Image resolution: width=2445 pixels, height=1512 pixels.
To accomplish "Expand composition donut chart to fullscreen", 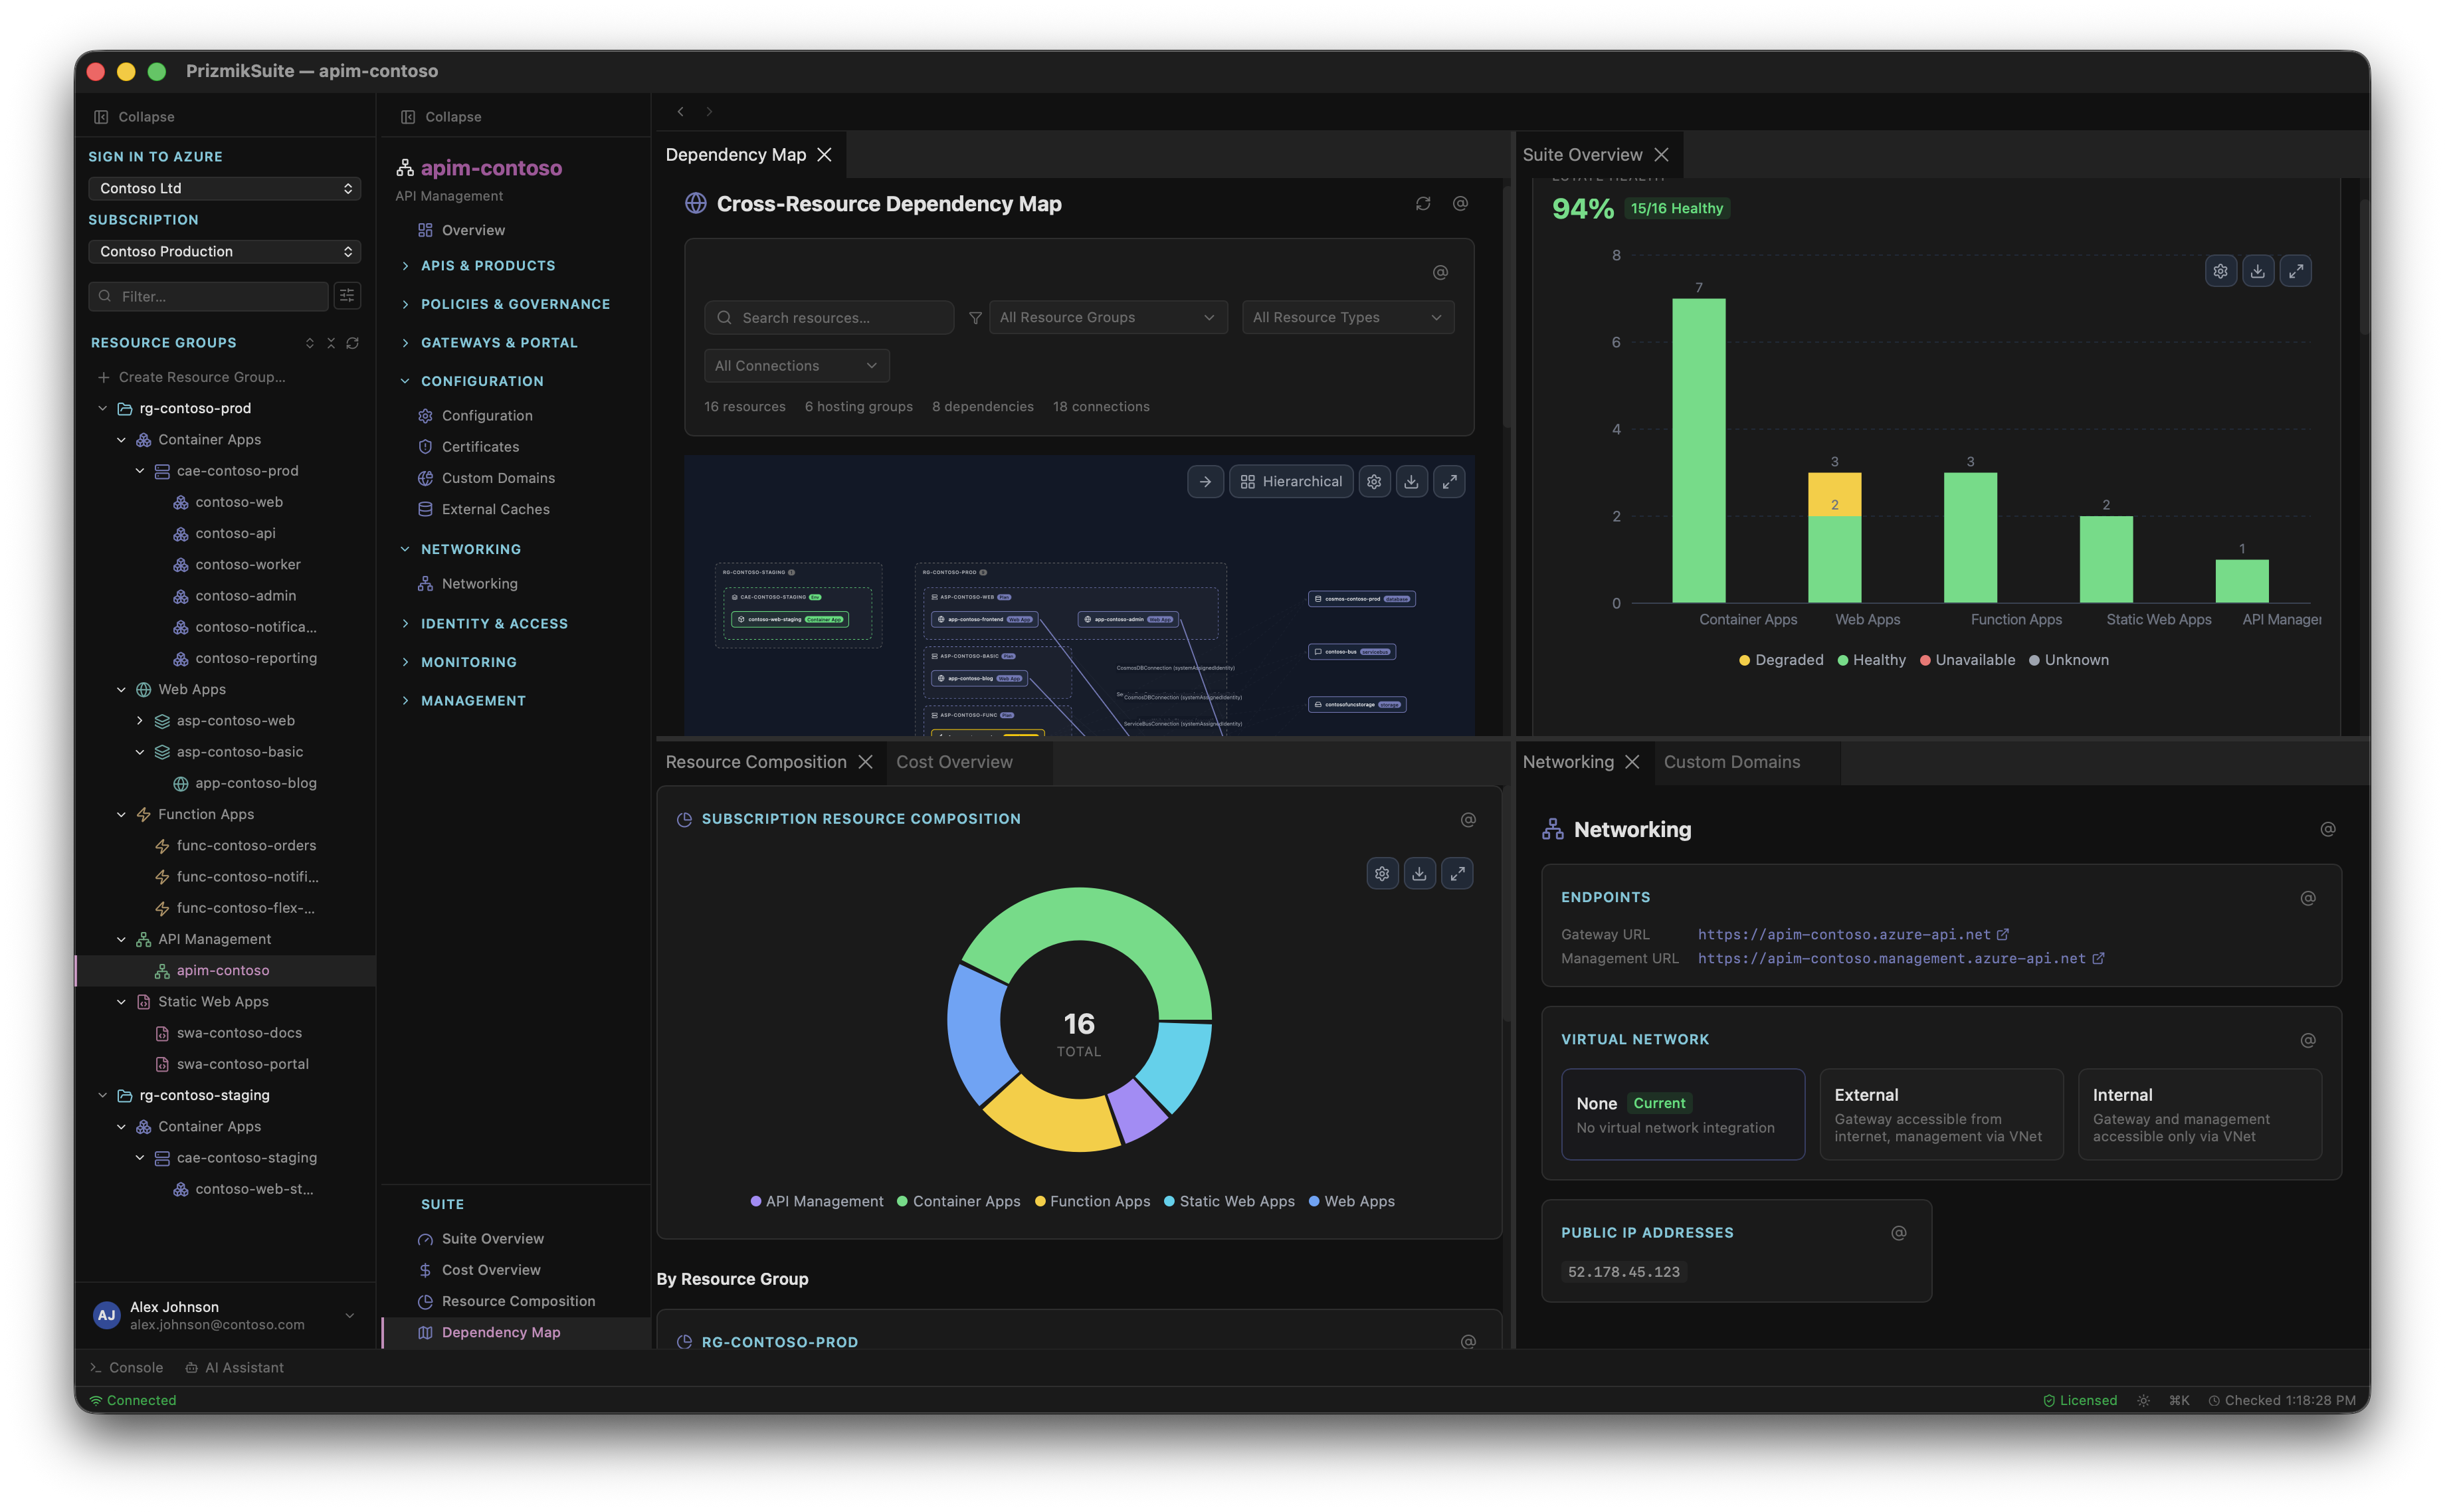I will pyautogui.click(x=1457, y=874).
